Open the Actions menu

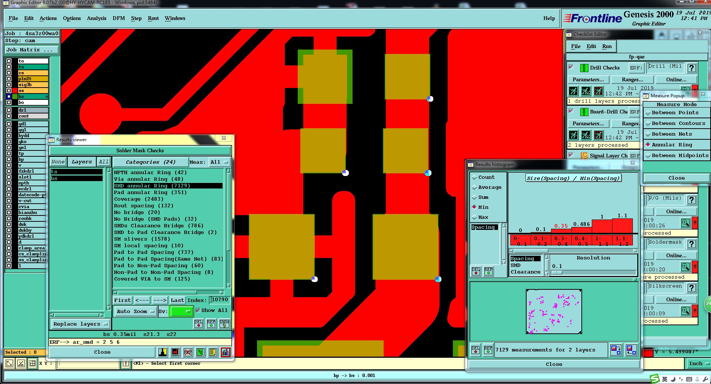[48, 18]
